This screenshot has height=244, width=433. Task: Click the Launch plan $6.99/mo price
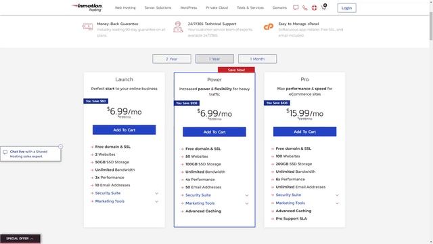124,111
